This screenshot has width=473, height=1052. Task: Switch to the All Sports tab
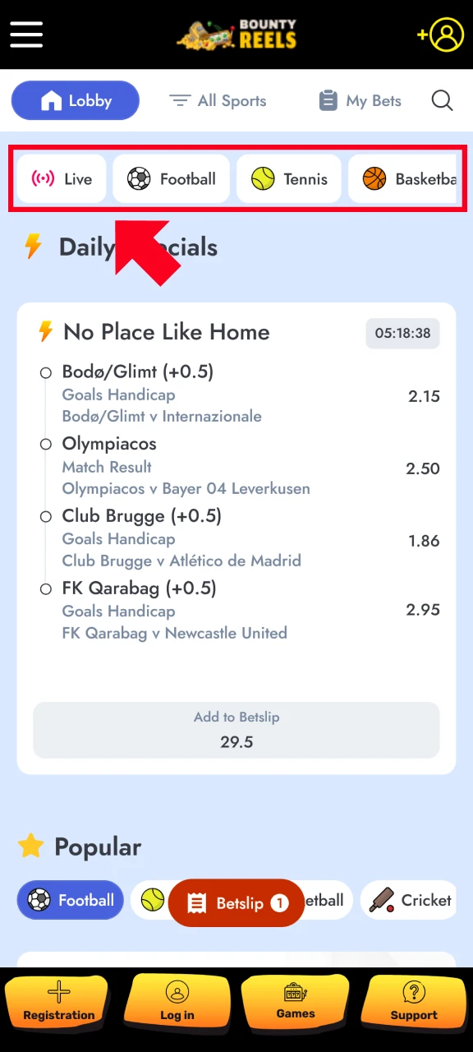point(218,100)
